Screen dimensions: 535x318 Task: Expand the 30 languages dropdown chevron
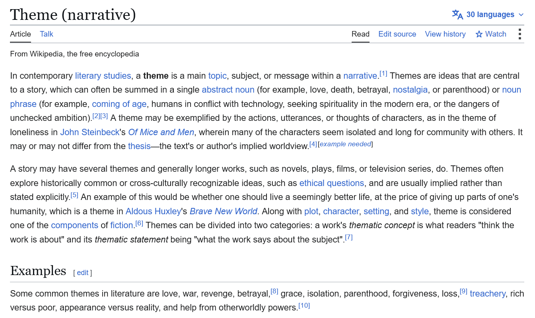[x=521, y=15]
